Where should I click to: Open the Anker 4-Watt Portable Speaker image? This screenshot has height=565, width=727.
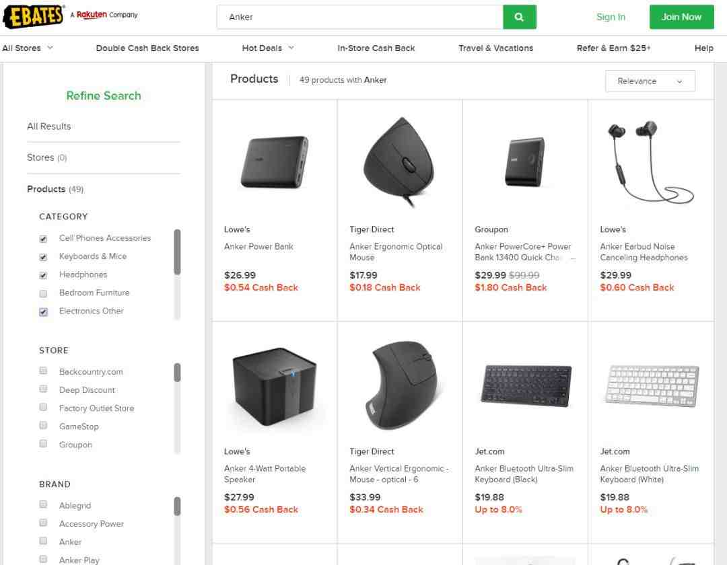(x=275, y=387)
